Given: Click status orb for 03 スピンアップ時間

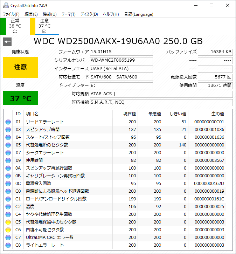Looking at the screenshot, I should tap(8, 130).
